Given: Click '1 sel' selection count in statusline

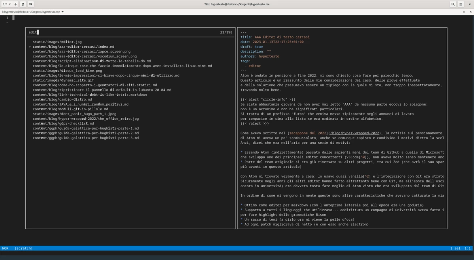Looking at the screenshot, I should click(x=455, y=249).
